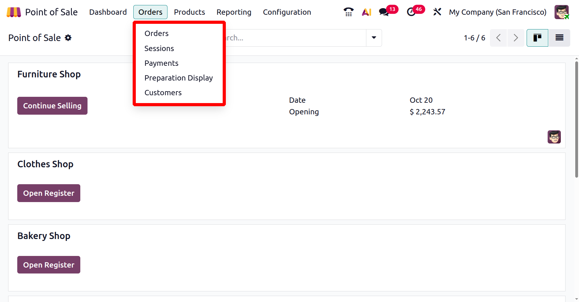Select Sessions from the Orders menu
Image resolution: width=579 pixels, height=302 pixels.
point(159,49)
